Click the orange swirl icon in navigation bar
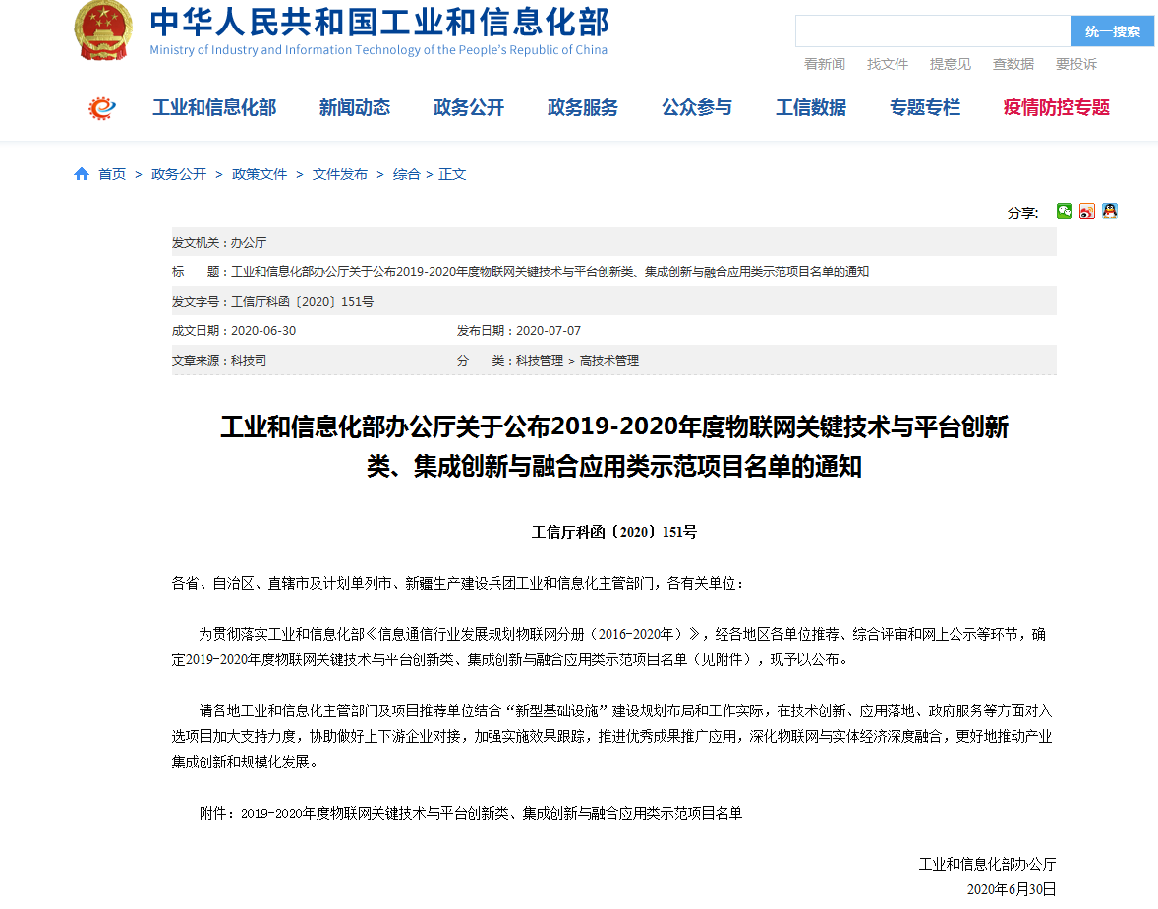1158x909 pixels. (102, 108)
